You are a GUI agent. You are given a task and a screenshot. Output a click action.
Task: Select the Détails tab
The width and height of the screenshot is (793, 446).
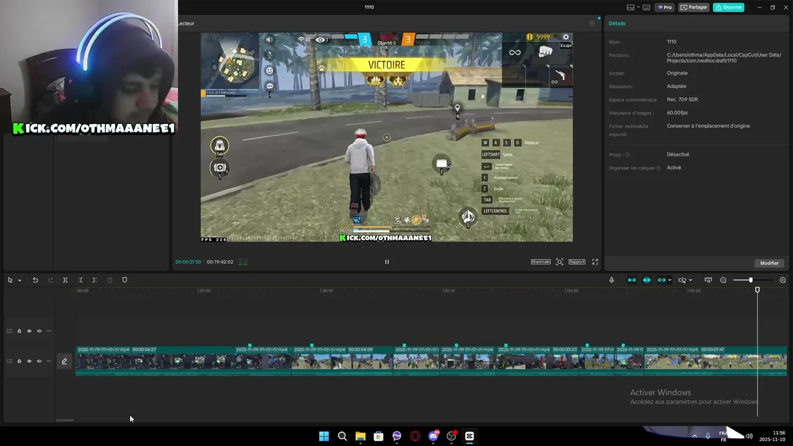click(x=617, y=24)
